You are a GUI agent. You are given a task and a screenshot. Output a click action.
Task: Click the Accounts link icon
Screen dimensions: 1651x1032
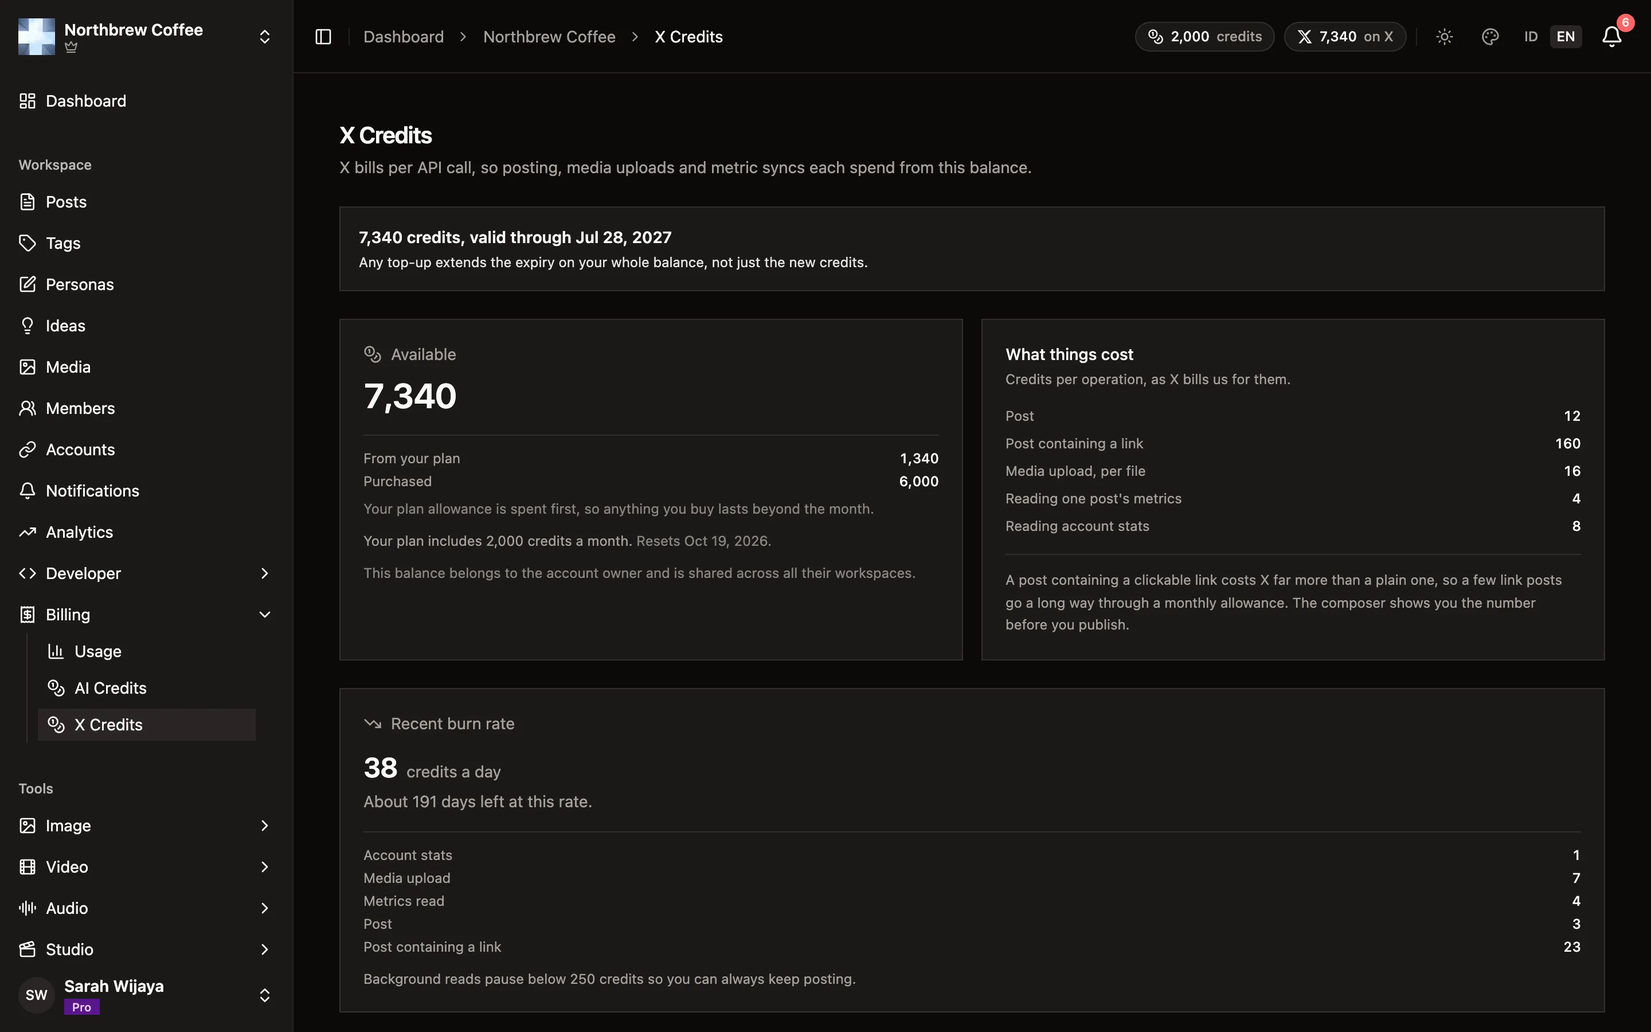28,450
